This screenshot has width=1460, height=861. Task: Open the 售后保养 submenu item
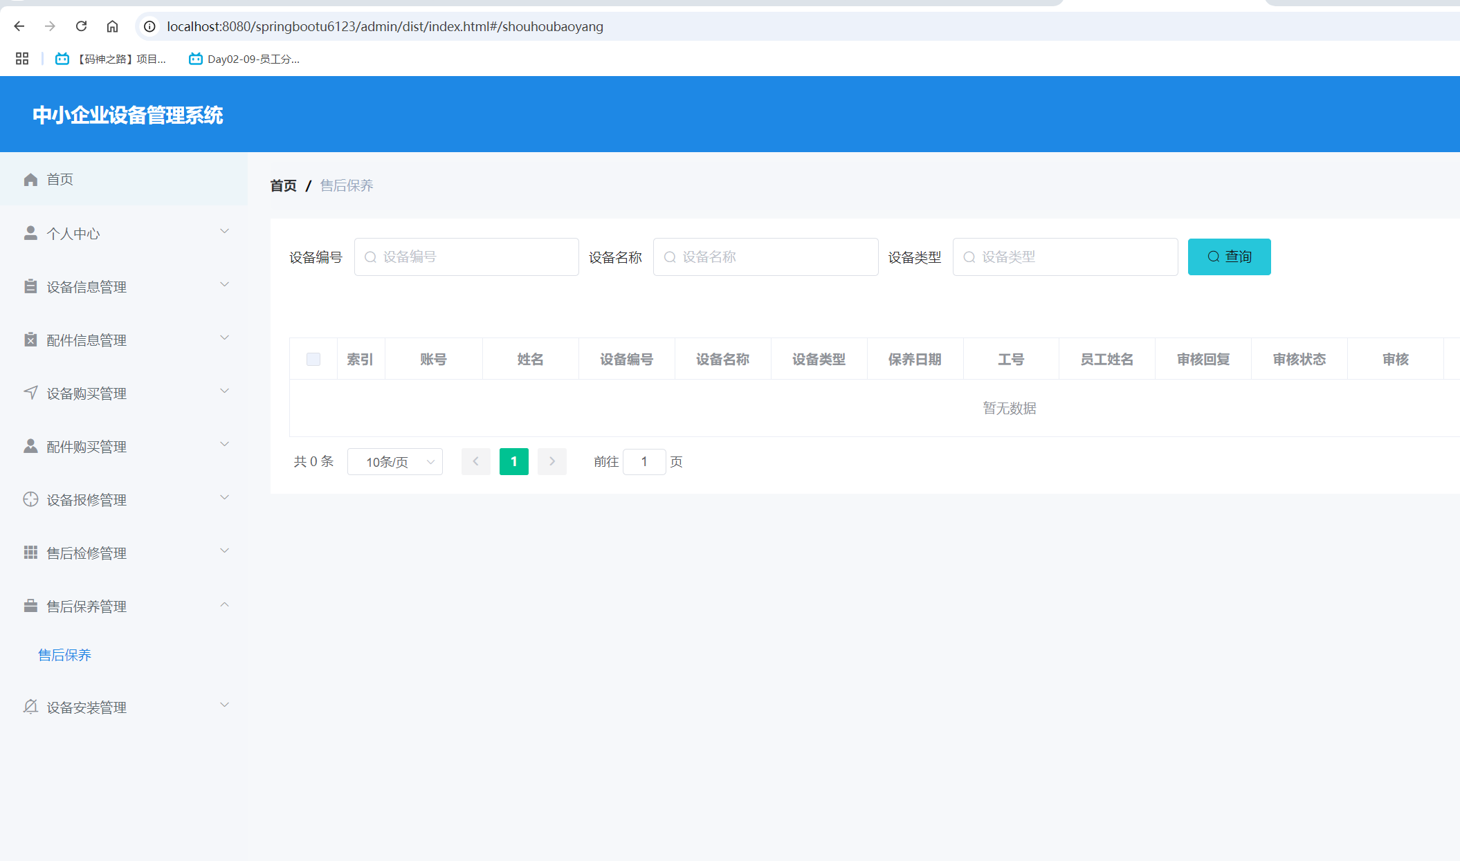(x=64, y=655)
